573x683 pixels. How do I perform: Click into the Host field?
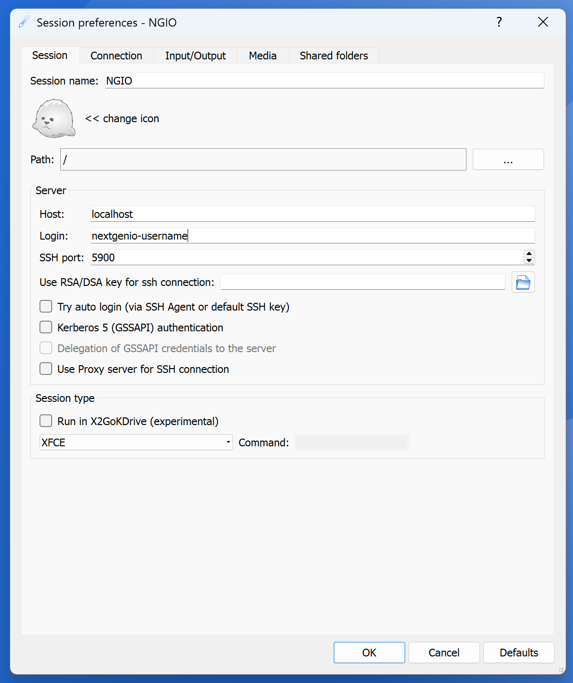[x=312, y=214]
